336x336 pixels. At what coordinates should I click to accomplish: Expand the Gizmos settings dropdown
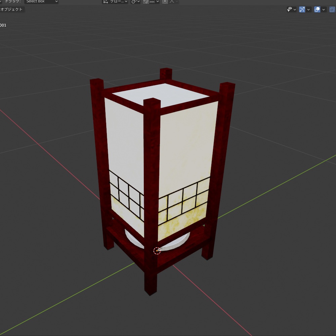coord(308,9)
